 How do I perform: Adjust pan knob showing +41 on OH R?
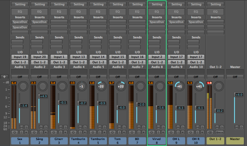pos(199,86)
